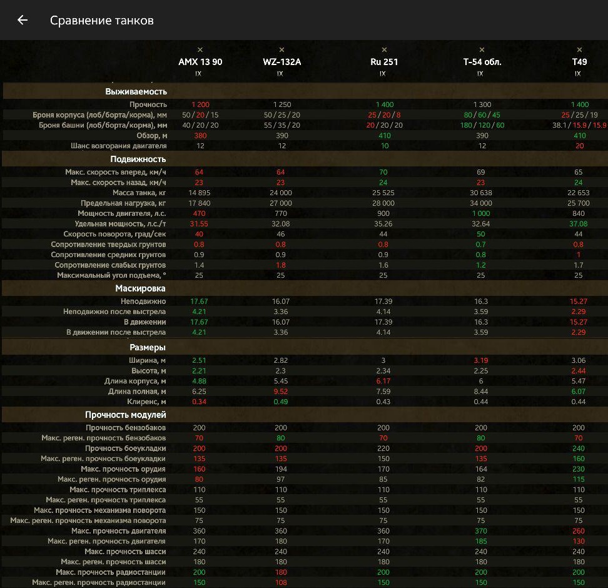Click the Броня корпуса row label
Screen dimensions: 608x588
pos(99,115)
